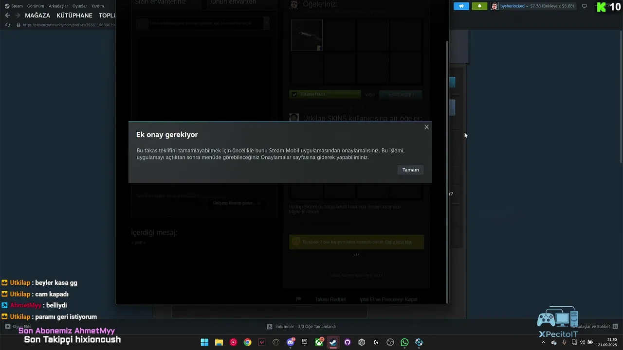Click the volume speaker tray icon
This screenshot has width=623, height=350.
(582, 342)
